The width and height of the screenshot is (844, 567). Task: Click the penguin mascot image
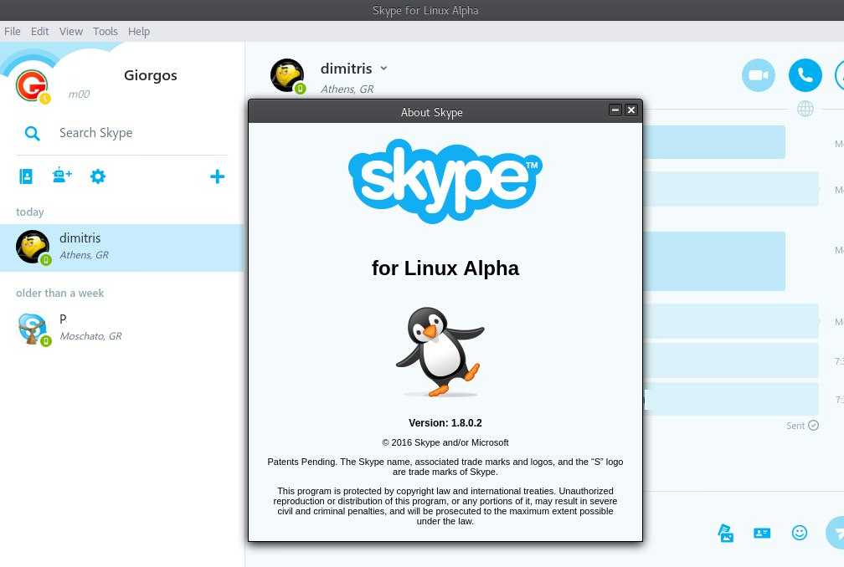(x=441, y=352)
